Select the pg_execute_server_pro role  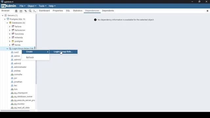(24, 100)
